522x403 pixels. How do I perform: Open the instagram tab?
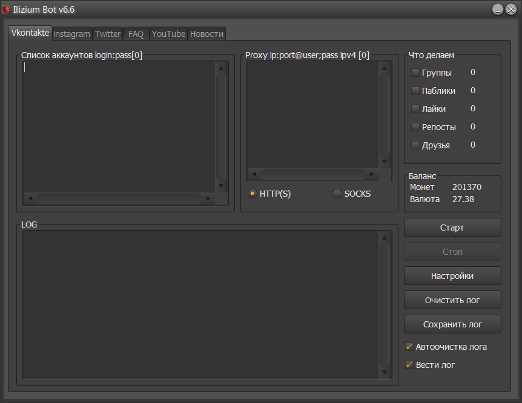click(72, 34)
